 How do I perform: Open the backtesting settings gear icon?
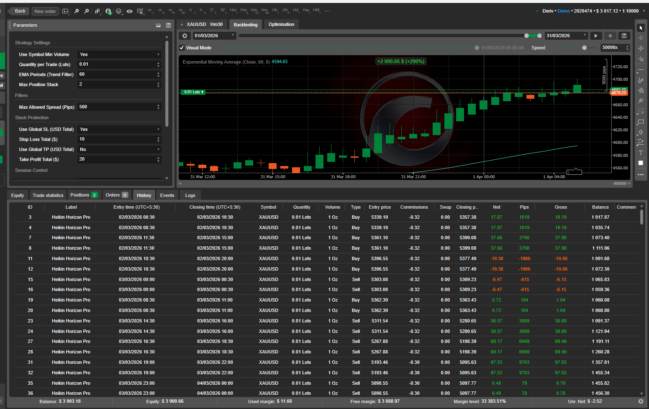185,36
